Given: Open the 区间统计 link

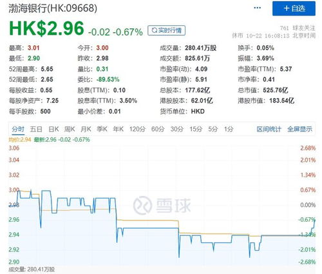Looking at the screenshot, I should click(x=269, y=129).
